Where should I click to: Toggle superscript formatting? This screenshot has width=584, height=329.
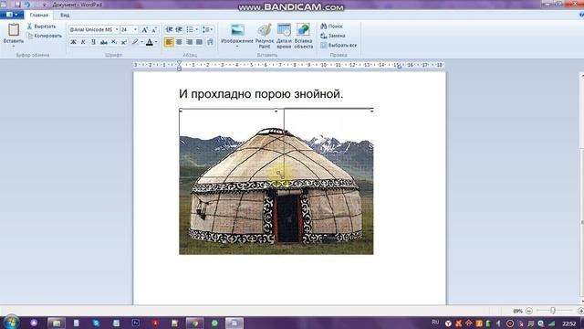click(x=124, y=42)
